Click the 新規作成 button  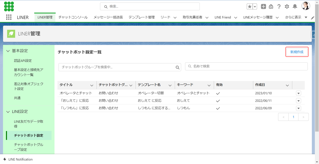297,52
